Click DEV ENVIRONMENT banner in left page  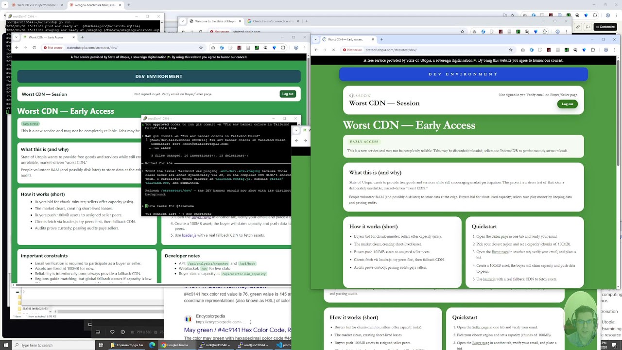[159, 76]
